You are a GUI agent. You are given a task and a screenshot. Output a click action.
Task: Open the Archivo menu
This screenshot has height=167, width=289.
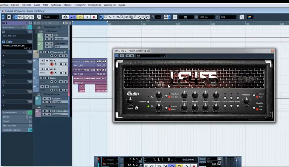(4, 5)
